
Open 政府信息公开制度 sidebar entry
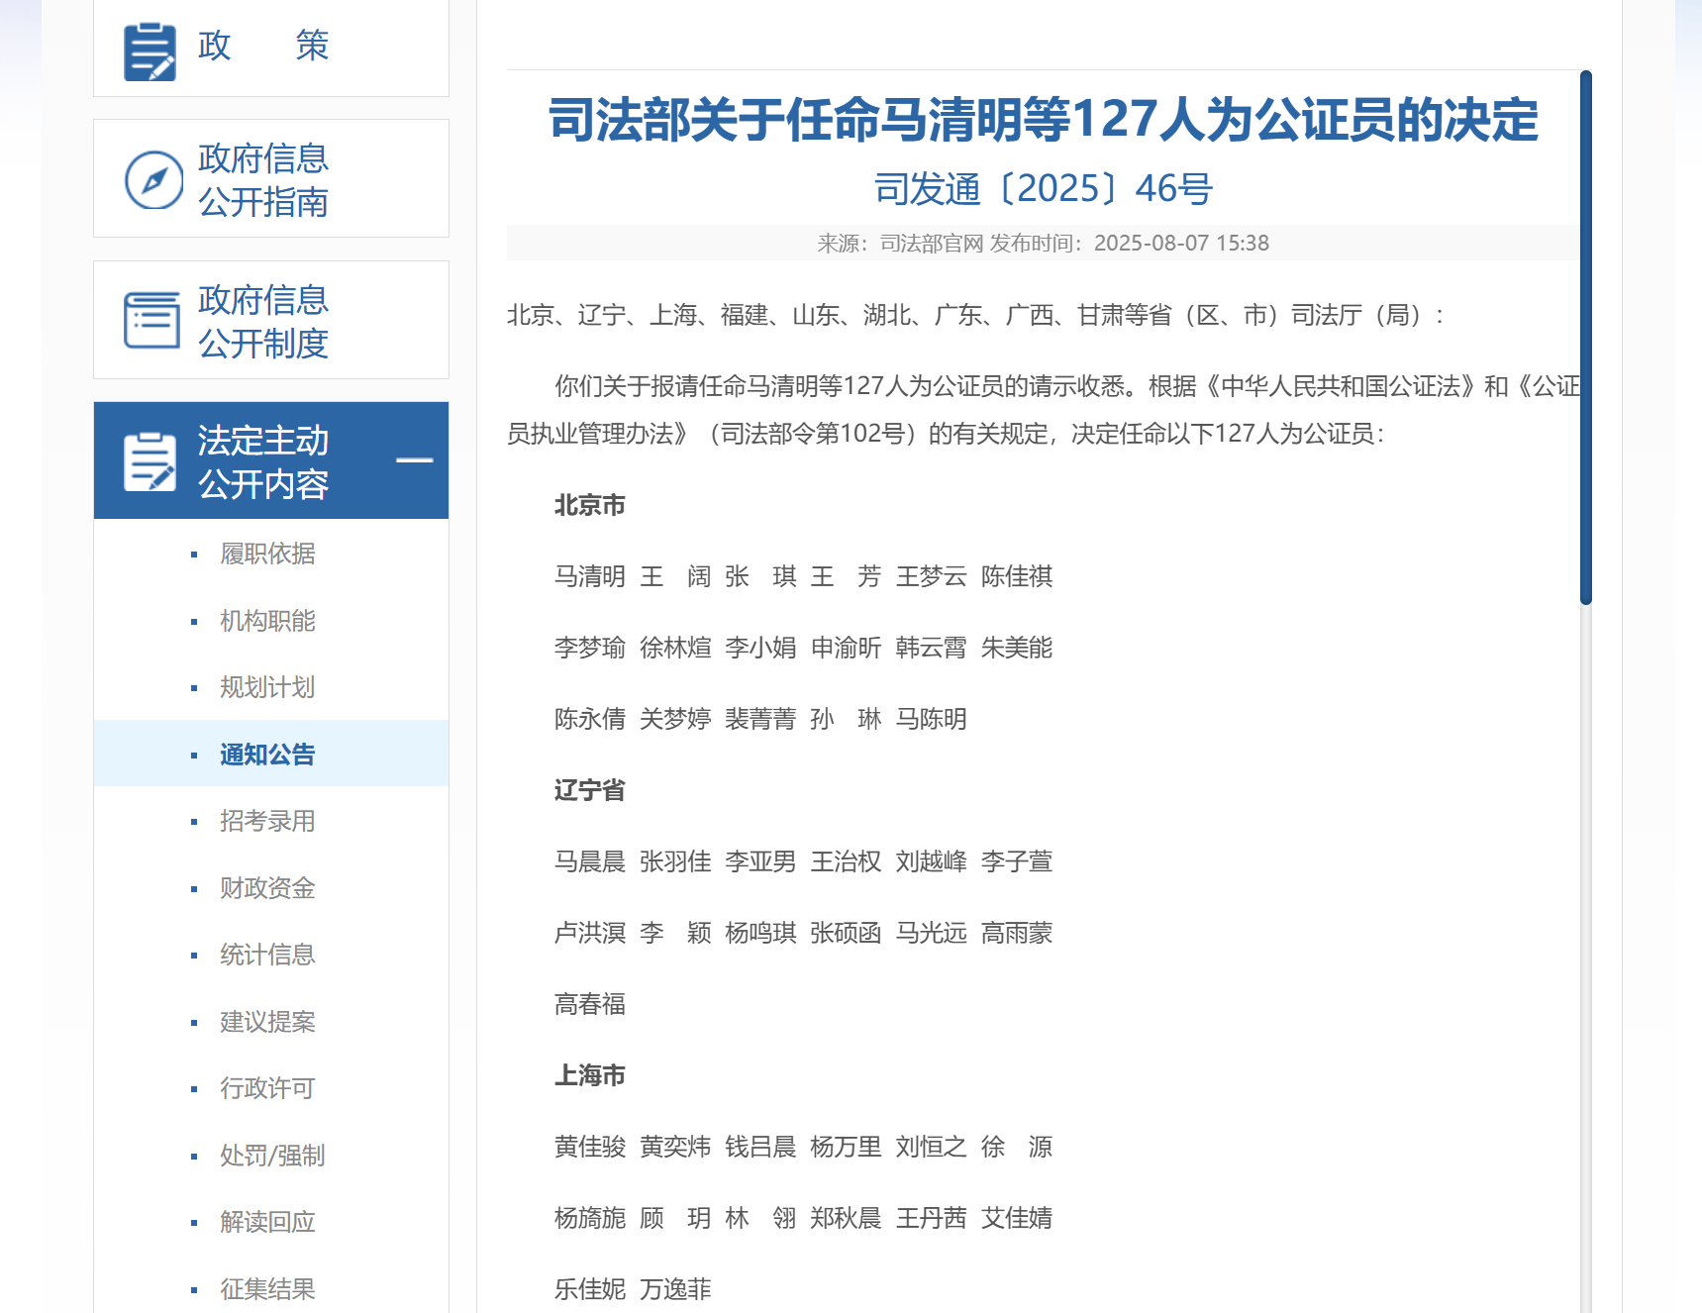point(271,320)
